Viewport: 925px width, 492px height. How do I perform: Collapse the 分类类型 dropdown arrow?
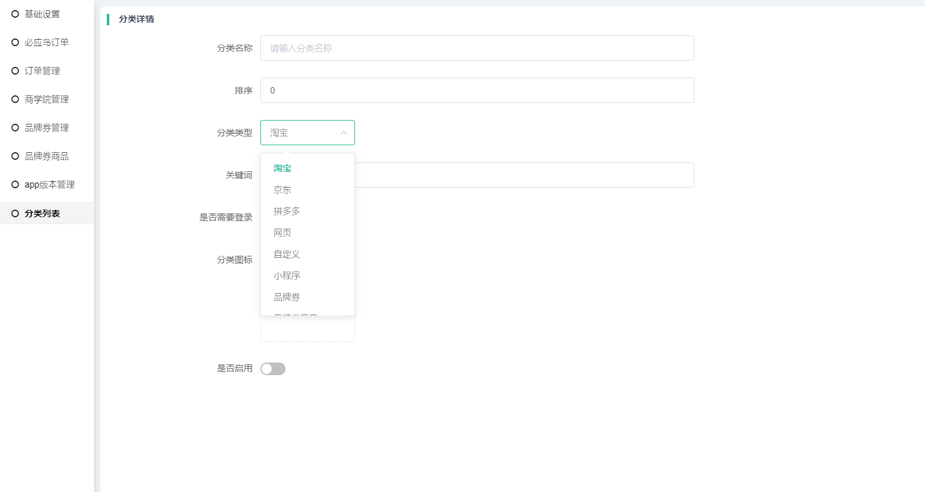click(344, 133)
